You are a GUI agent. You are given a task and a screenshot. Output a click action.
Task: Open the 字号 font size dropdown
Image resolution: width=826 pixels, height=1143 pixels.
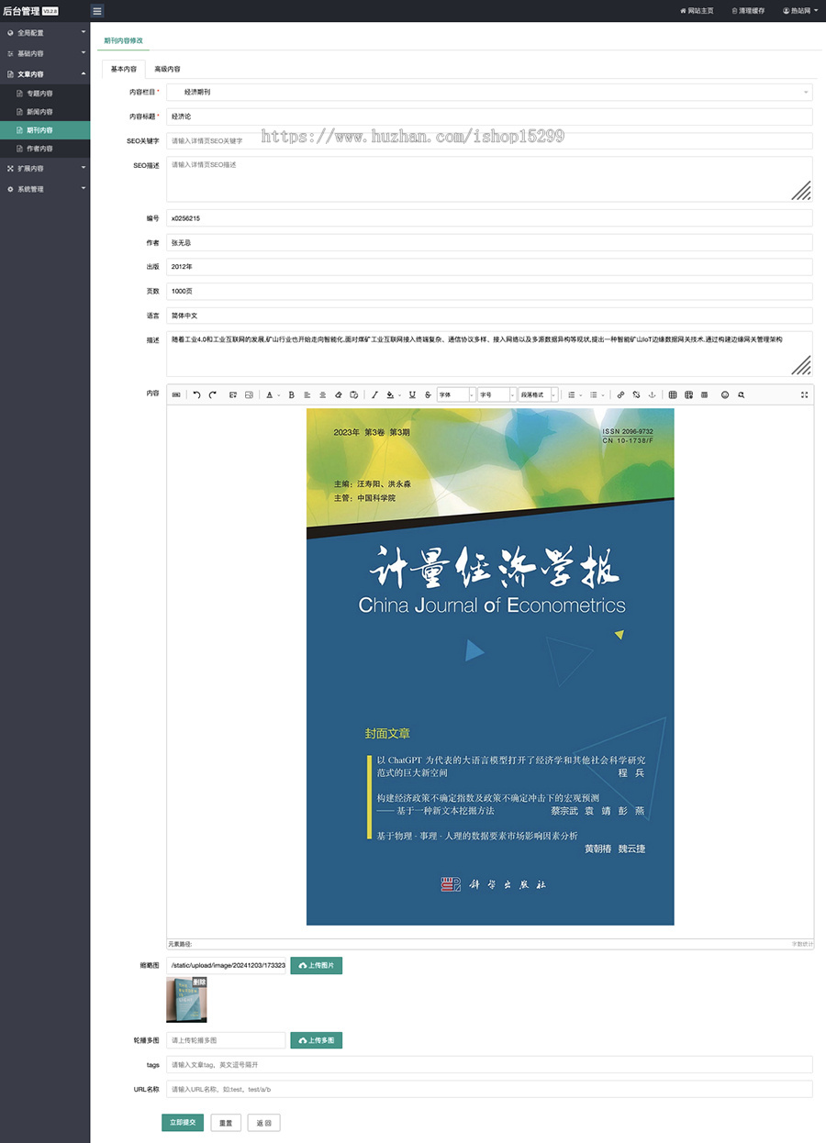(x=497, y=394)
